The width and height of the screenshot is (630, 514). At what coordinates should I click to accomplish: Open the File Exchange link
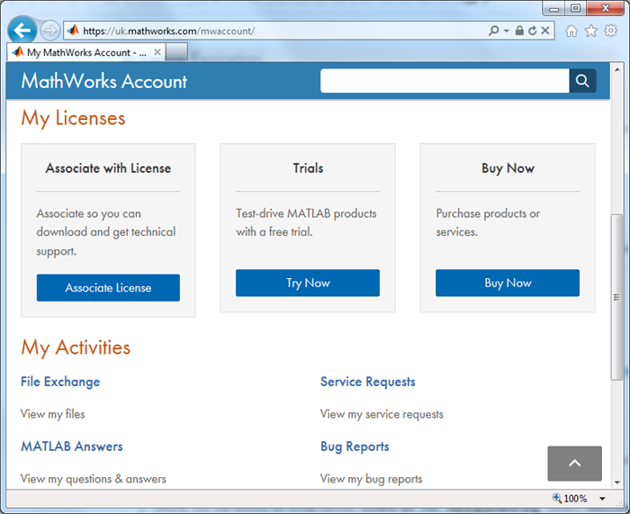point(60,382)
